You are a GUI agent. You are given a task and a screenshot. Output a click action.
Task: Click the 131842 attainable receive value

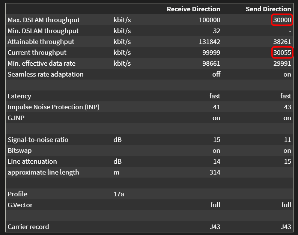point(209,42)
